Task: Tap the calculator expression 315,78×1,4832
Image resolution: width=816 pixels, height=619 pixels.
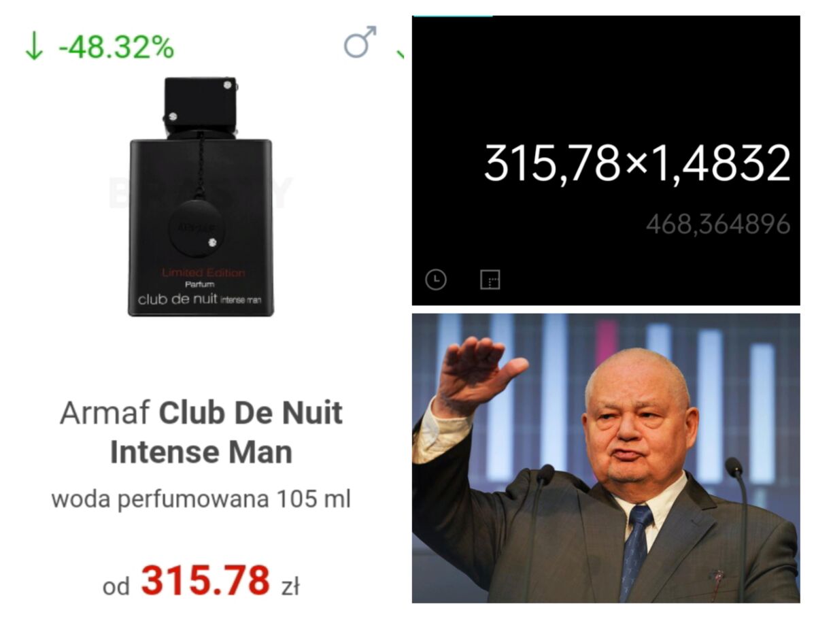Action: tap(637, 164)
